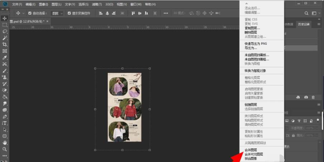Close the .psd document tab
The image size is (324, 162).
(x=47, y=21)
